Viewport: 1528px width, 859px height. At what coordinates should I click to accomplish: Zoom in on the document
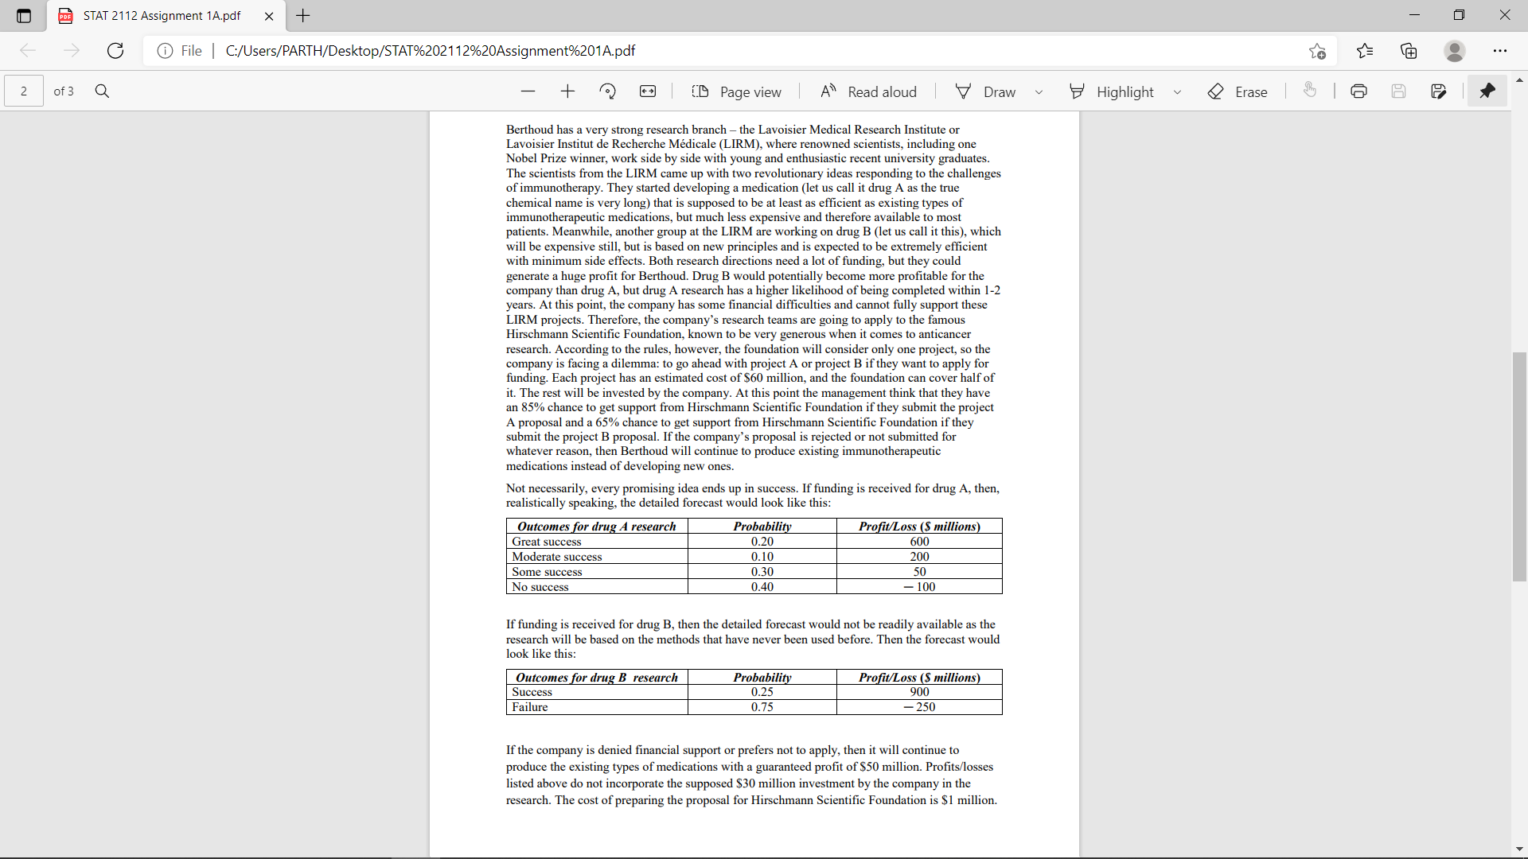(567, 91)
